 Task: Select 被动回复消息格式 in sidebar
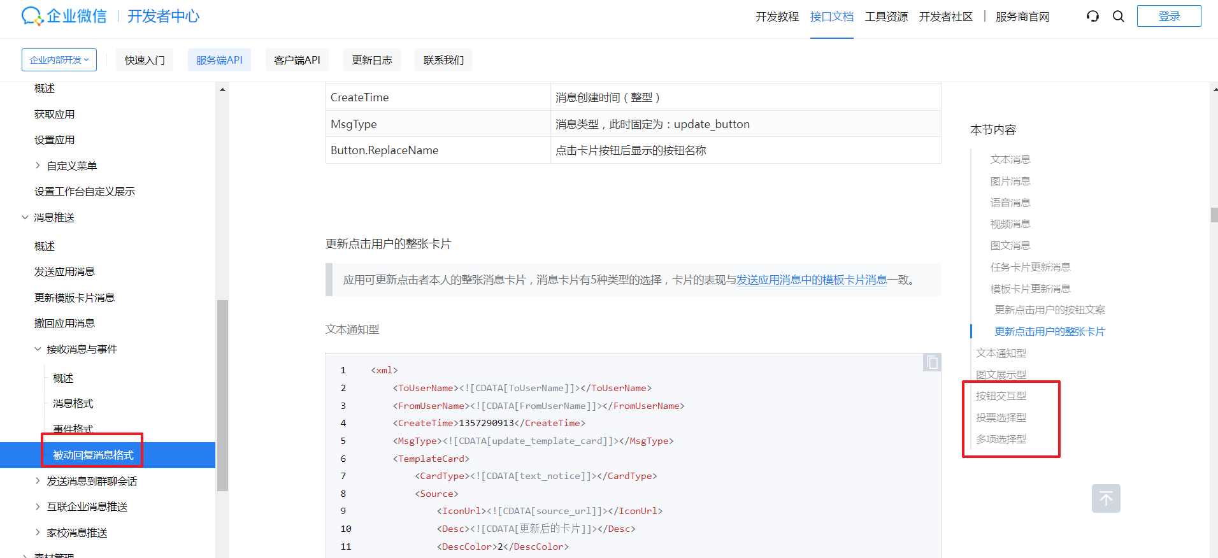(x=93, y=455)
